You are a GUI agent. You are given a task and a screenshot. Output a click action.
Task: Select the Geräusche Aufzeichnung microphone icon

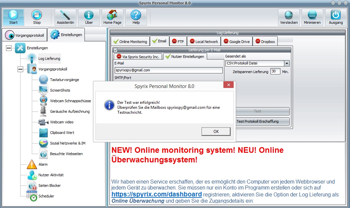(x=43, y=111)
